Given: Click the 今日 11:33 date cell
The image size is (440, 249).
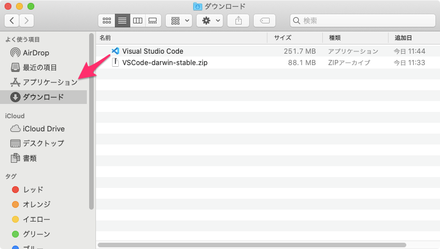Looking at the screenshot, I should point(409,62).
